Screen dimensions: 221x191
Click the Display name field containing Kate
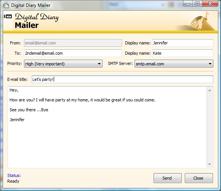tap(183, 53)
